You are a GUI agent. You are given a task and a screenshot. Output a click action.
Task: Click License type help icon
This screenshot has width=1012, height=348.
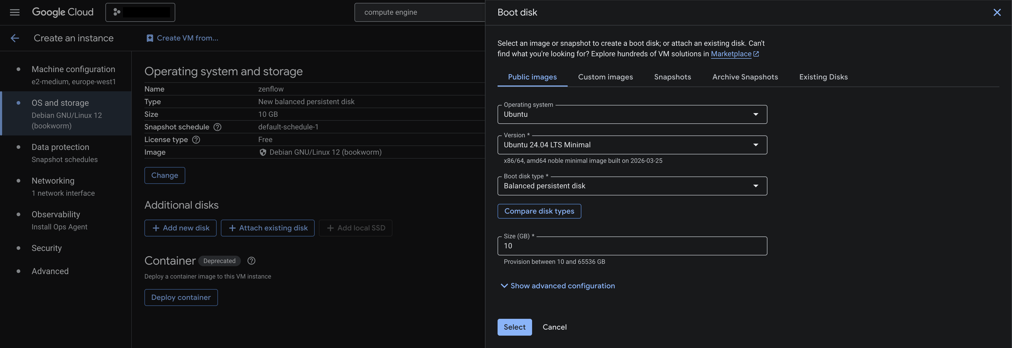click(196, 140)
